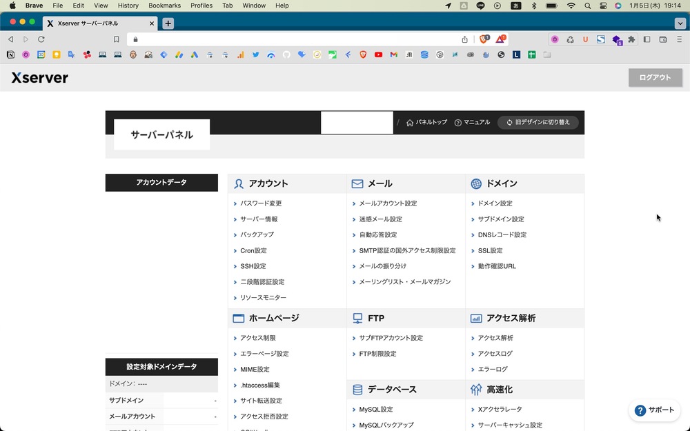690x431 pixels.
Task: Click the Xserver logo
Action: point(39,78)
